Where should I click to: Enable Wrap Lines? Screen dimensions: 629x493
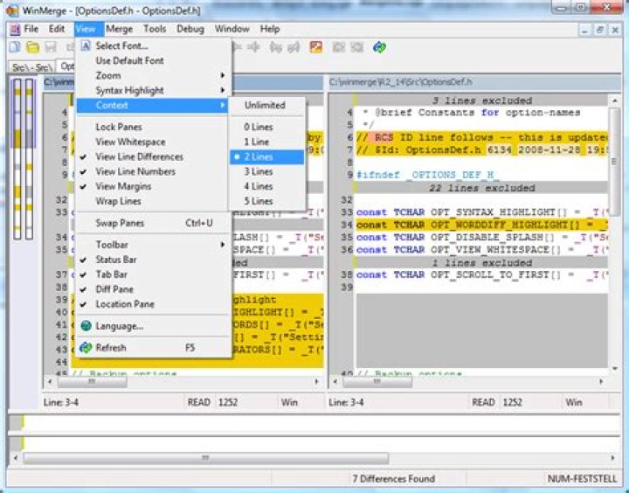click(151, 201)
